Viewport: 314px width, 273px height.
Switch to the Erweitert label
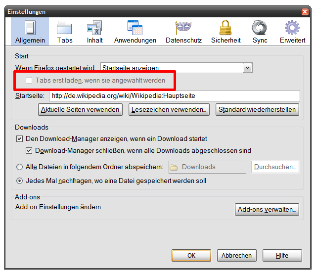(x=292, y=40)
